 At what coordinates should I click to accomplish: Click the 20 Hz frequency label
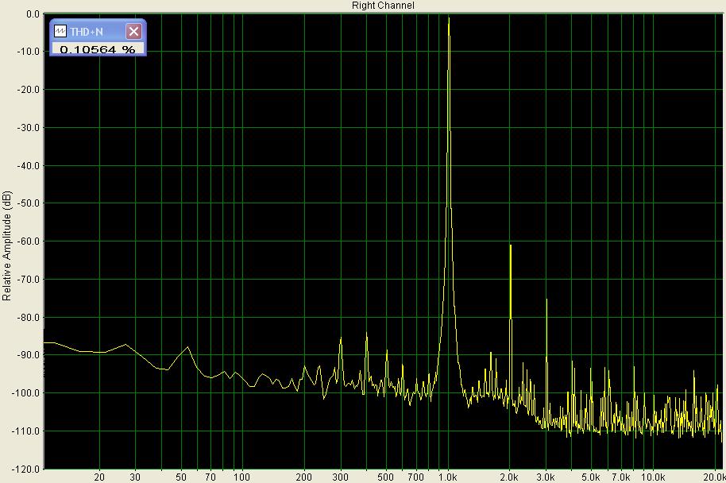point(99,477)
